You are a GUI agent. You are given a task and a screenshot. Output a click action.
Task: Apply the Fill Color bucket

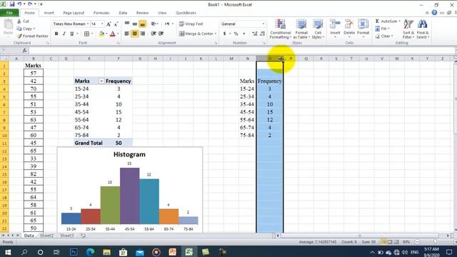(101, 34)
